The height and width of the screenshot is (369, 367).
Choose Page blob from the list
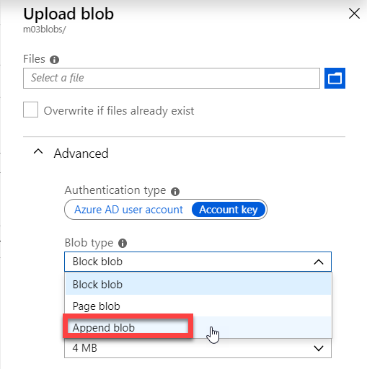point(198,306)
